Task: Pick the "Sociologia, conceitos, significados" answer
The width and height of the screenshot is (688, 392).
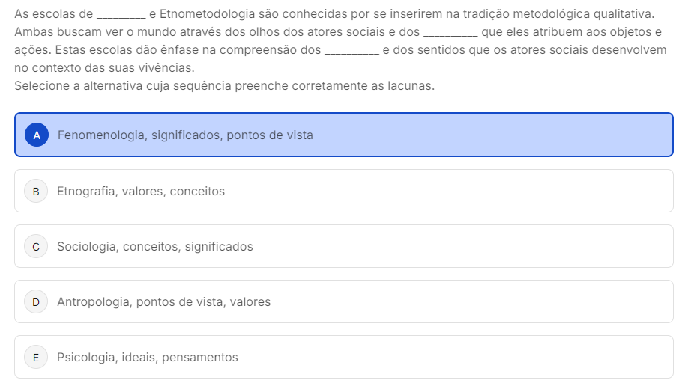Action: tap(155, 246)
